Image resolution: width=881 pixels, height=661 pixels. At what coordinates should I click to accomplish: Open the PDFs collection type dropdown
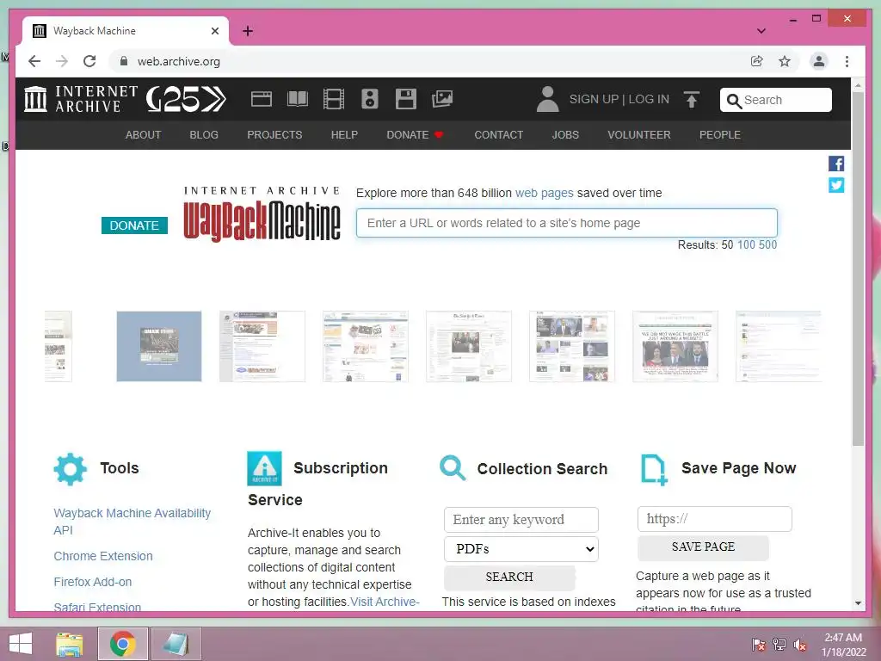pyautogui.click(x=521, y=549)
